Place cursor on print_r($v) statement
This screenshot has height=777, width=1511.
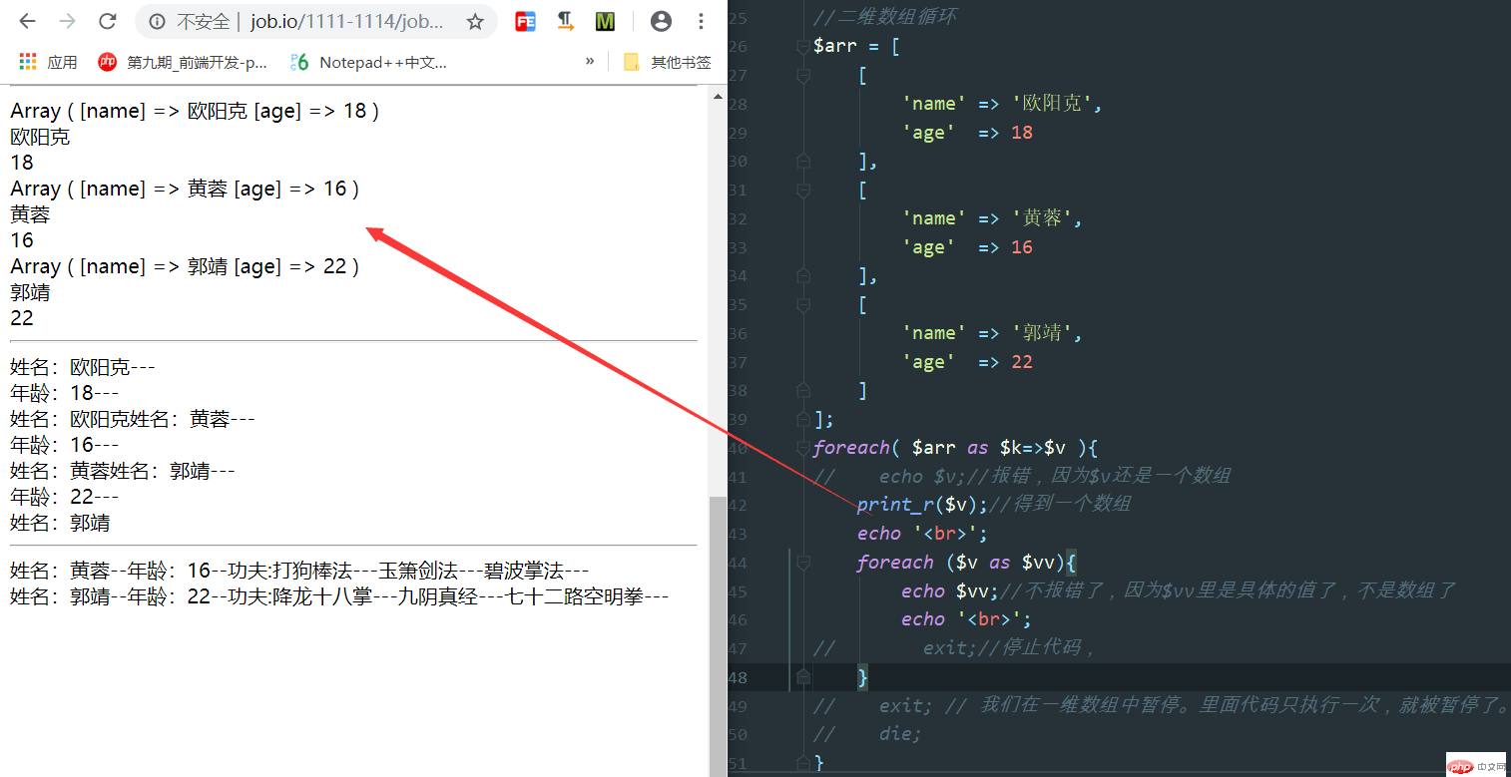coord(921,505)
